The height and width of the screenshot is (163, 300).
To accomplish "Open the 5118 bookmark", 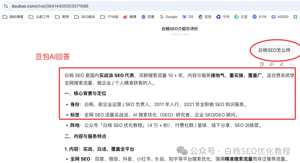I will point(259,17).
